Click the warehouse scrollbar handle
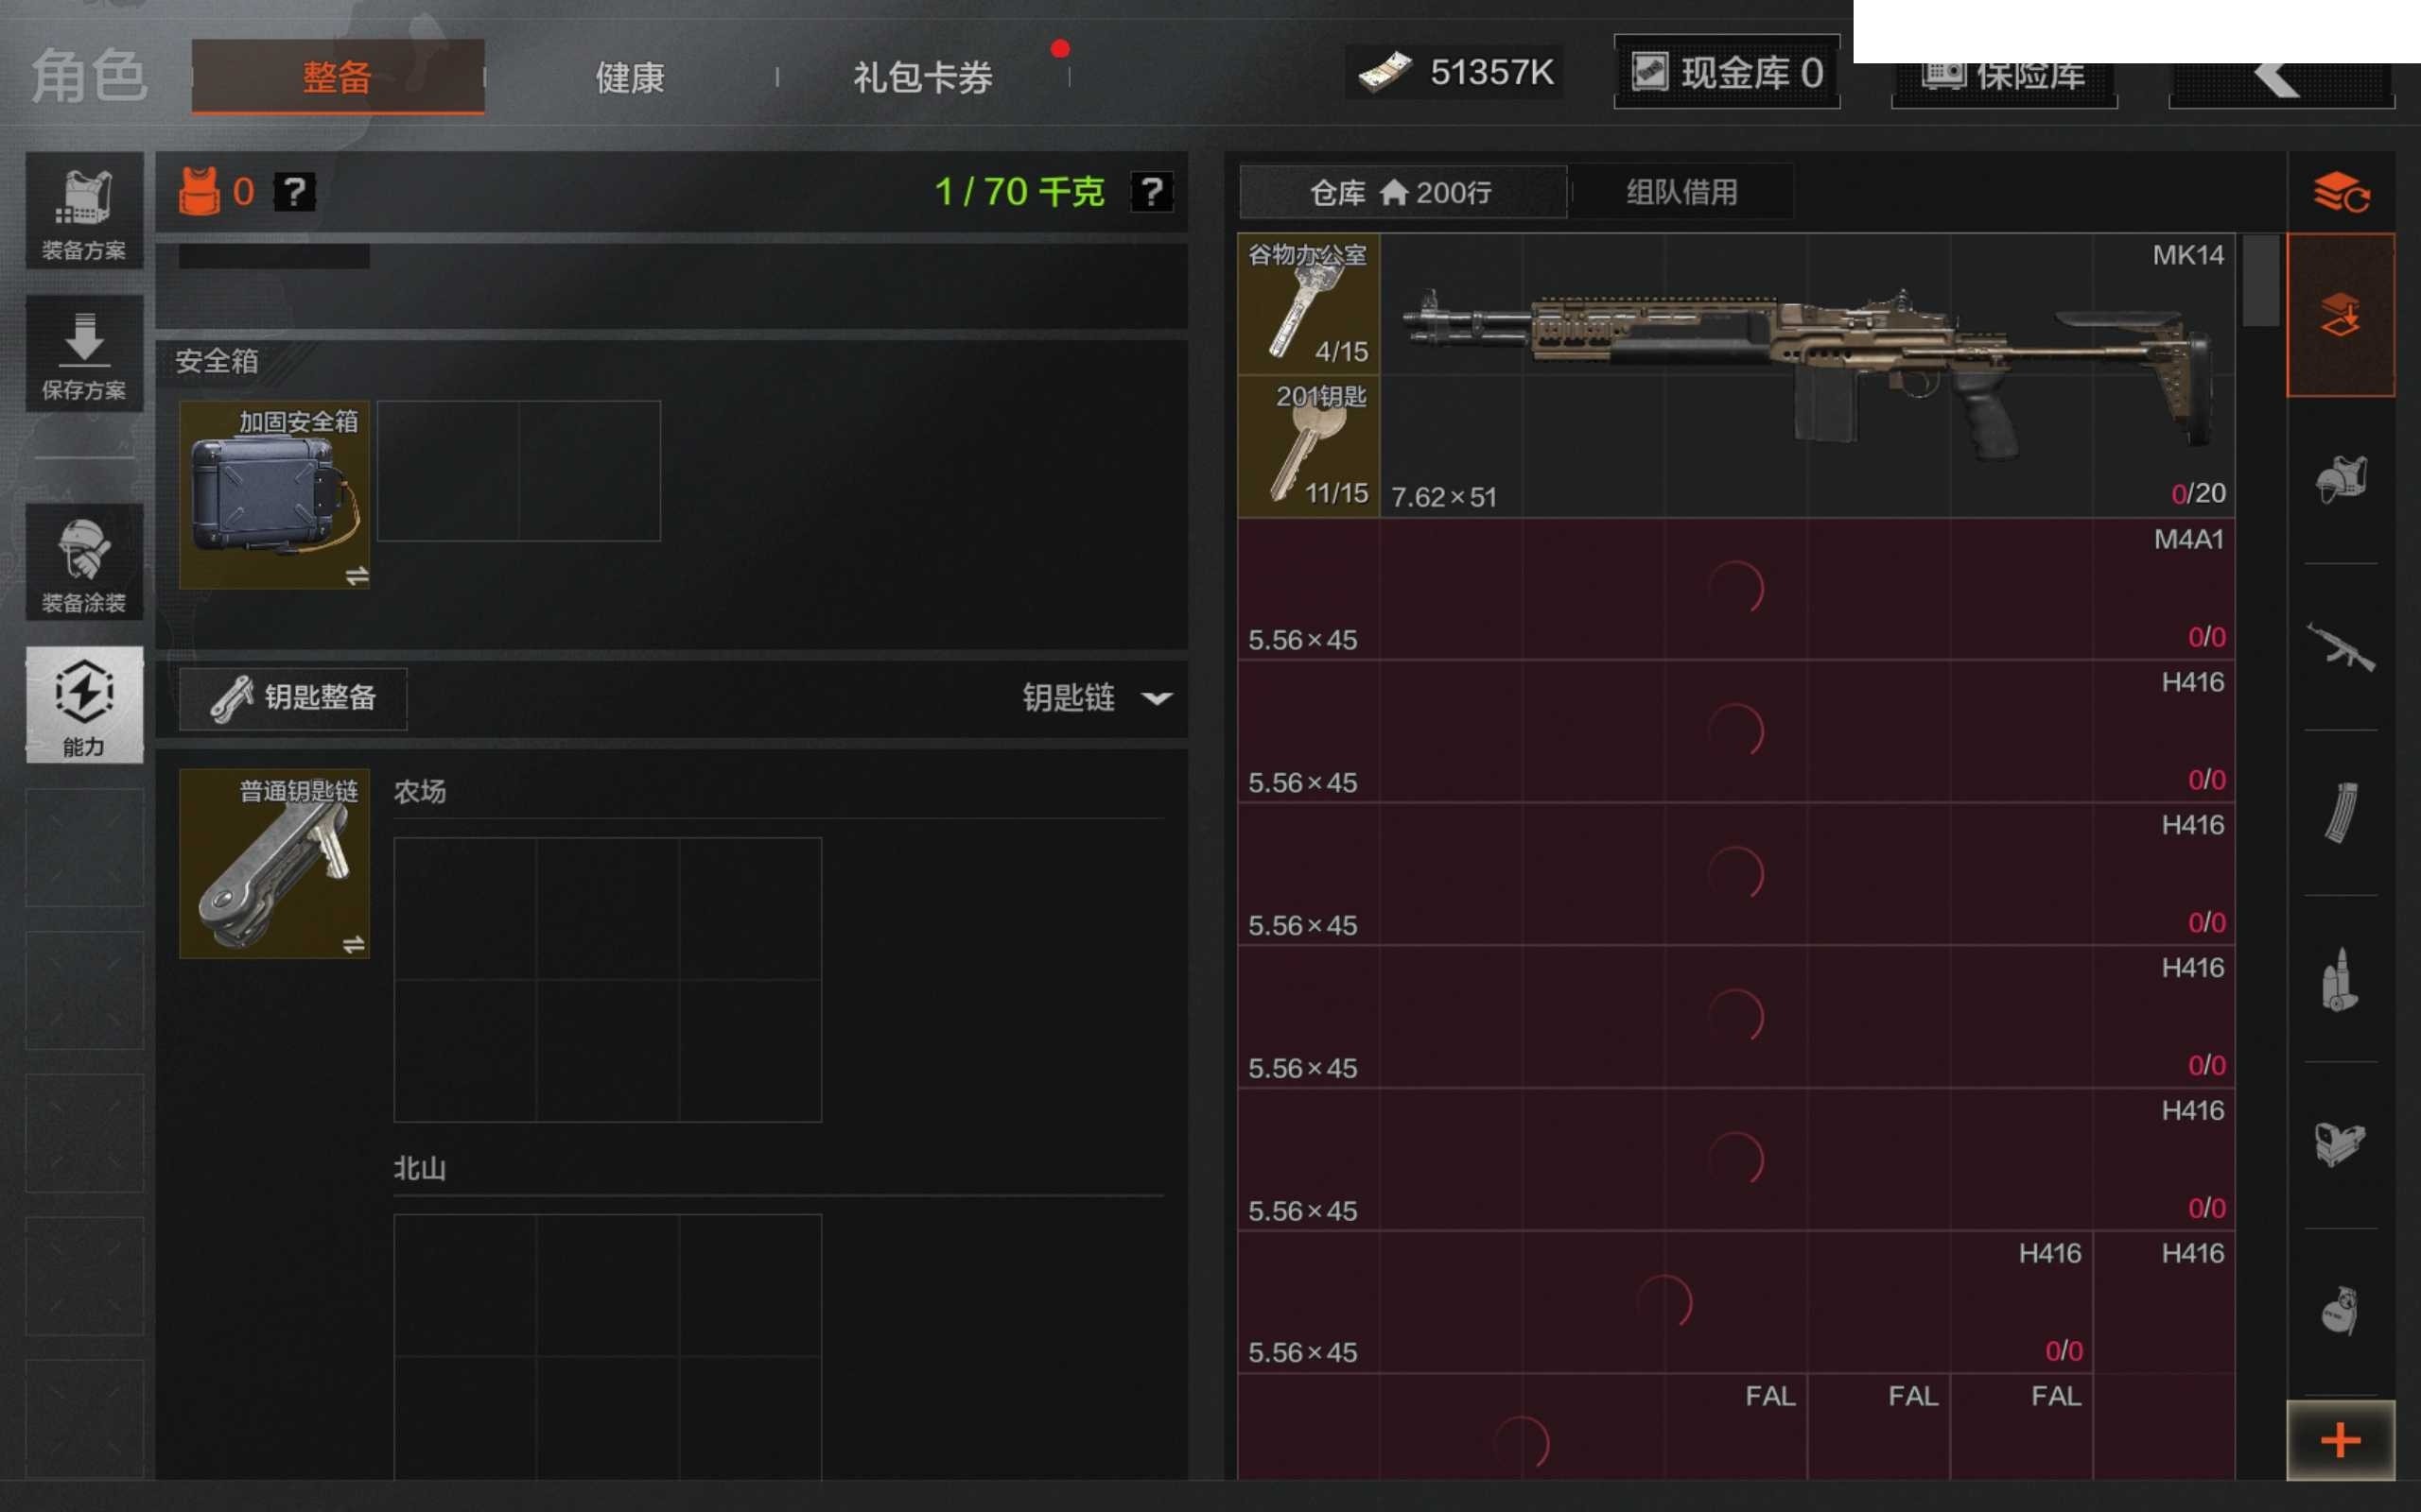 (x=2260, y=280)
